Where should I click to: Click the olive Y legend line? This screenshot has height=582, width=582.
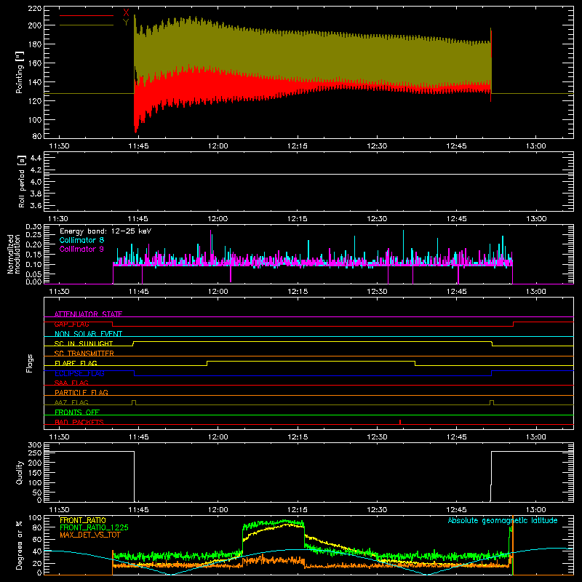[x=87, y=25]
